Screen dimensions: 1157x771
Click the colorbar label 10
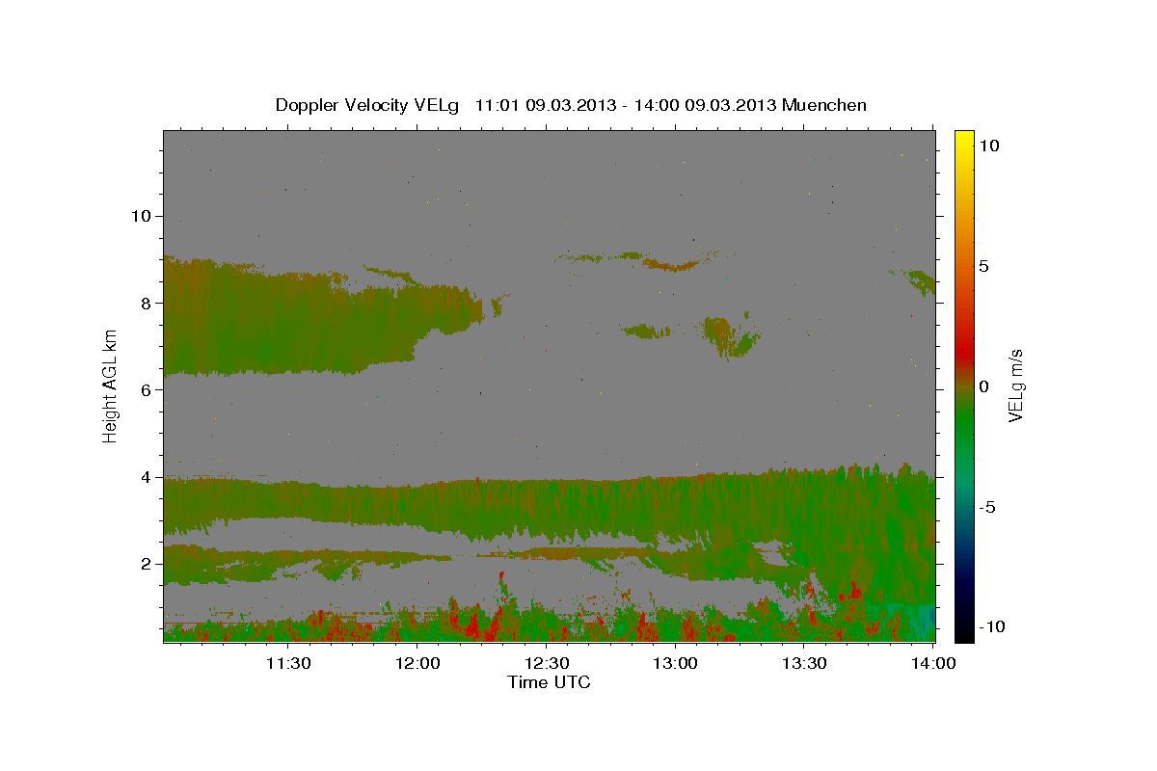989,145
